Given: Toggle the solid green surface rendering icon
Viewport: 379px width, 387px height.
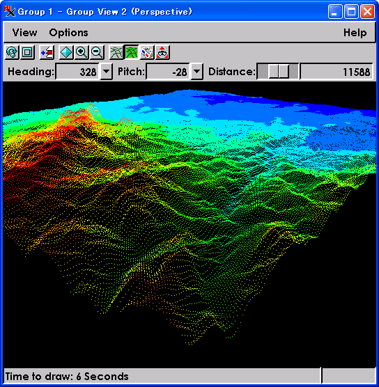Looking at the screenshot, I should [x=132, y=52].
